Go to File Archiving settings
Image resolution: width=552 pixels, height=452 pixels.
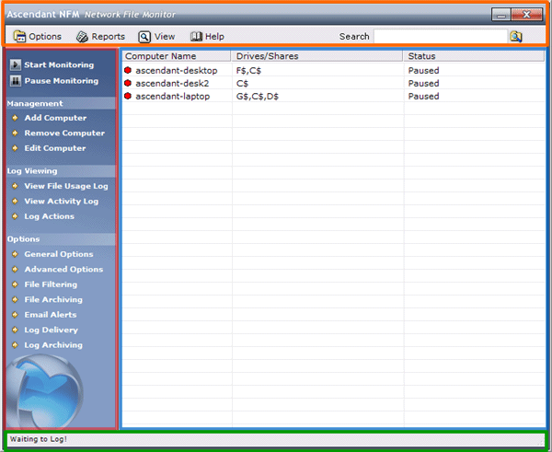(x=53, y=299)
